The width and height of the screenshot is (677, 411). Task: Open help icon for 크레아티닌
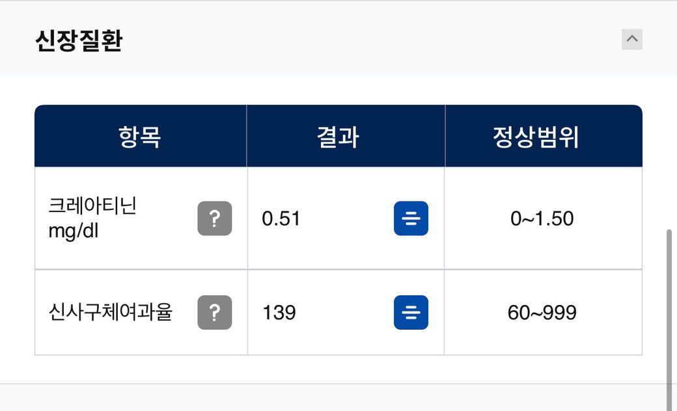coord(214,219)
